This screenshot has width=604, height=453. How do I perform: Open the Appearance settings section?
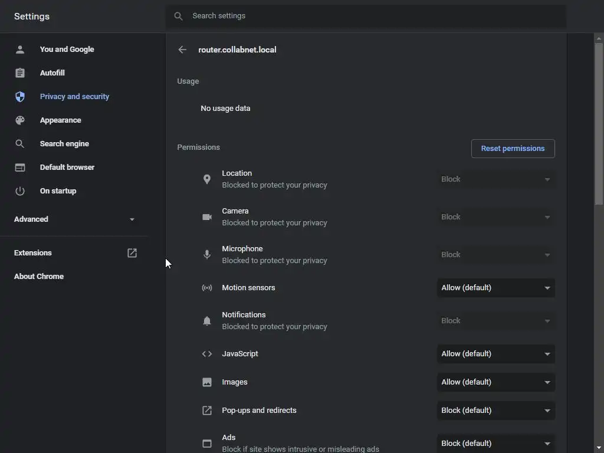pyautogui.click(x=60, y=120)
